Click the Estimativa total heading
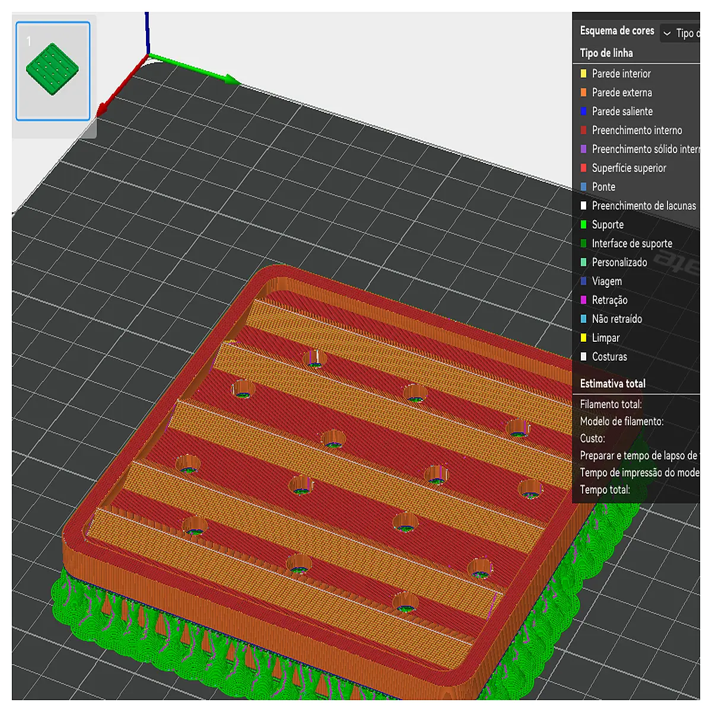 point(612,383)
